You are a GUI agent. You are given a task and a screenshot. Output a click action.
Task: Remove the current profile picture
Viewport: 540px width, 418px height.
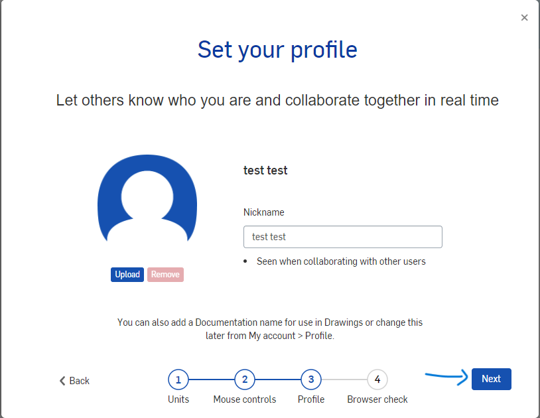(165, 275)
